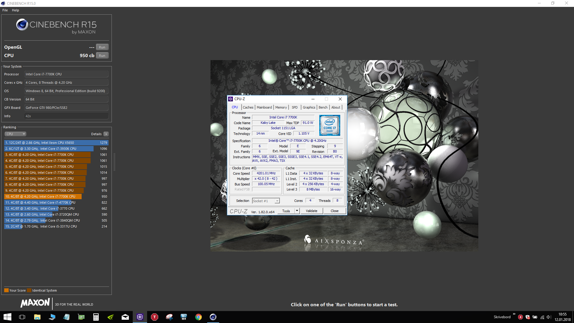The image size is (574, 323).
Task: Close CPU-Z with the title bar X
Action: click(x=340, y=99)
